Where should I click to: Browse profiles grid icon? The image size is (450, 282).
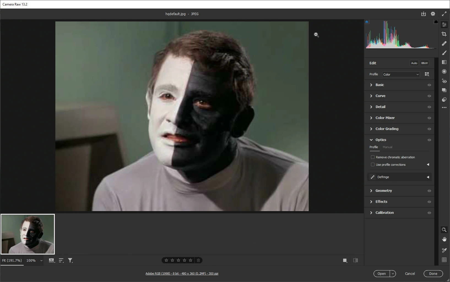pyautogui.click(x=427, y=74)
